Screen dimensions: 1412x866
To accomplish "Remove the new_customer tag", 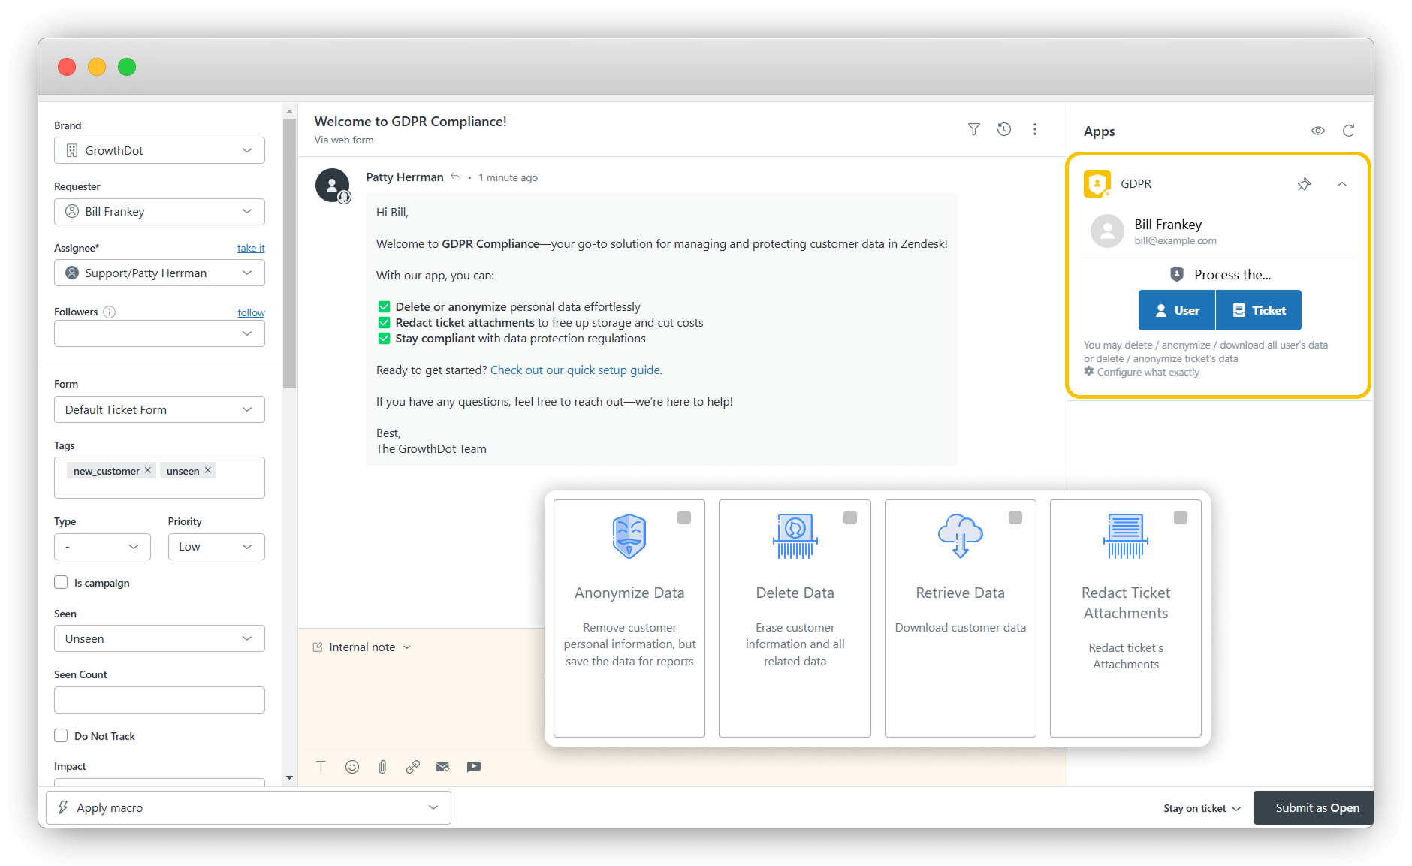I will click(x=148, y=470).
